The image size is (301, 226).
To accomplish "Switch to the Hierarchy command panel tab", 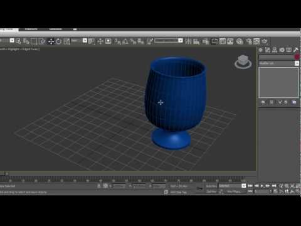I will (275, 50).
